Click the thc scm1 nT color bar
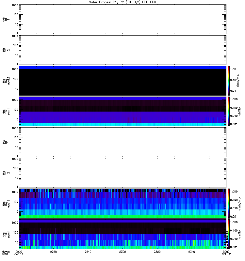This screenshot has height=261, width=245. [x=229, y=234]
